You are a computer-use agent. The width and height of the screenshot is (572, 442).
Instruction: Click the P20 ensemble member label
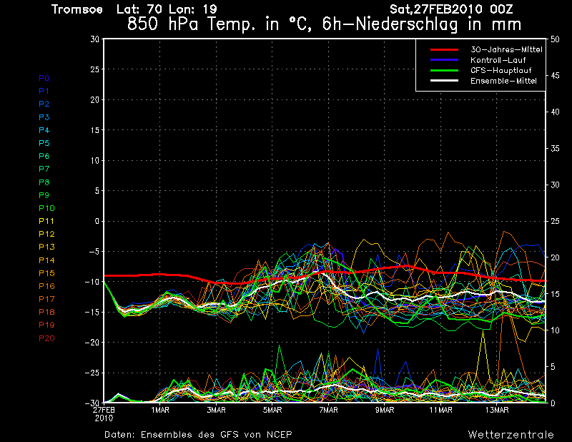[x=46, y=338]
